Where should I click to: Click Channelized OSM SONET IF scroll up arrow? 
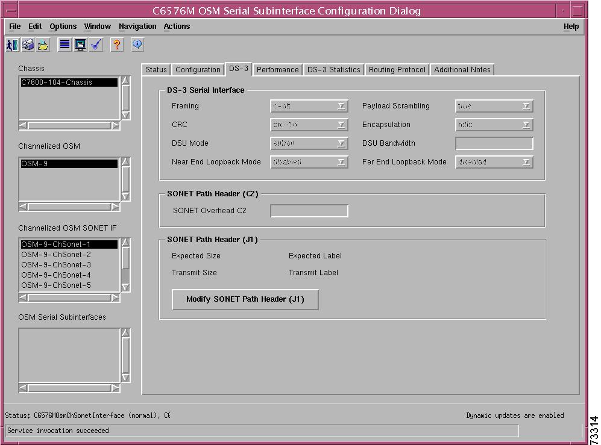point(125,243)
